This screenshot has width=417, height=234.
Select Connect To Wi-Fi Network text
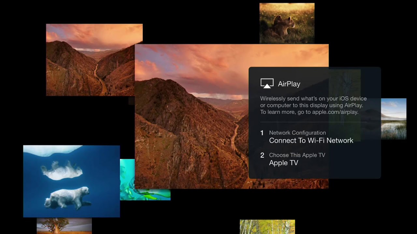(311, 140)
